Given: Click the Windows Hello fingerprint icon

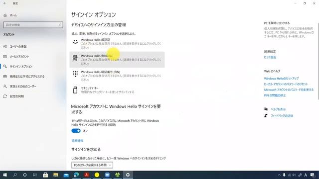Looking at the screenshot, I should point(75,58).
